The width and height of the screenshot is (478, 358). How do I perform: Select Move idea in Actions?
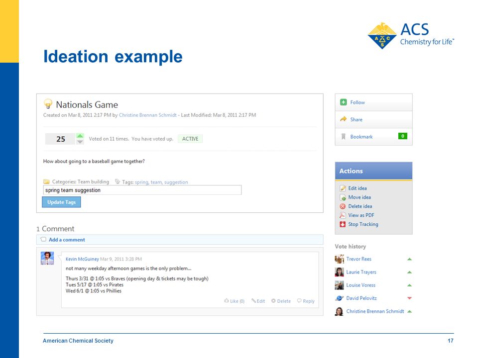pos(359,197)
